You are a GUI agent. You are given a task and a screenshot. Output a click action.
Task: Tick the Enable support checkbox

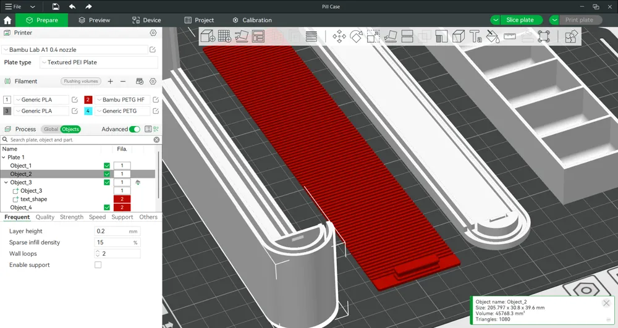pyautogui.click(x=98, y=265)
